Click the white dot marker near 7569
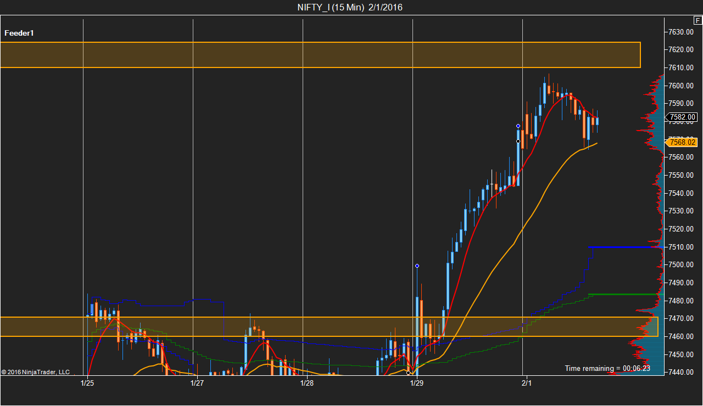 pyautogui.click(x=518, y=141)
